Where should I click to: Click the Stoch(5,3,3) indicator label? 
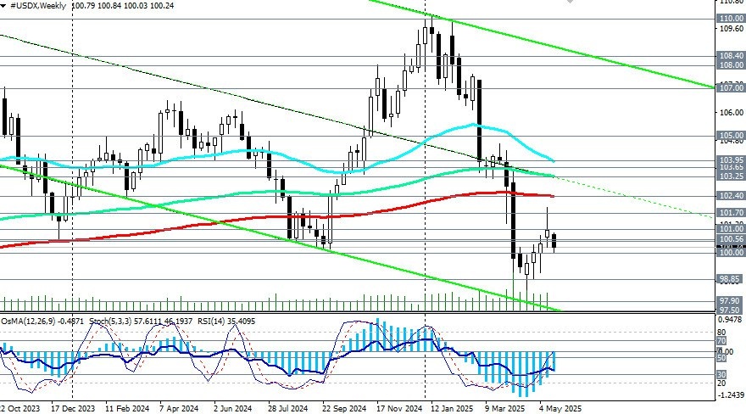pyautogui.click(x=109, y=322)
